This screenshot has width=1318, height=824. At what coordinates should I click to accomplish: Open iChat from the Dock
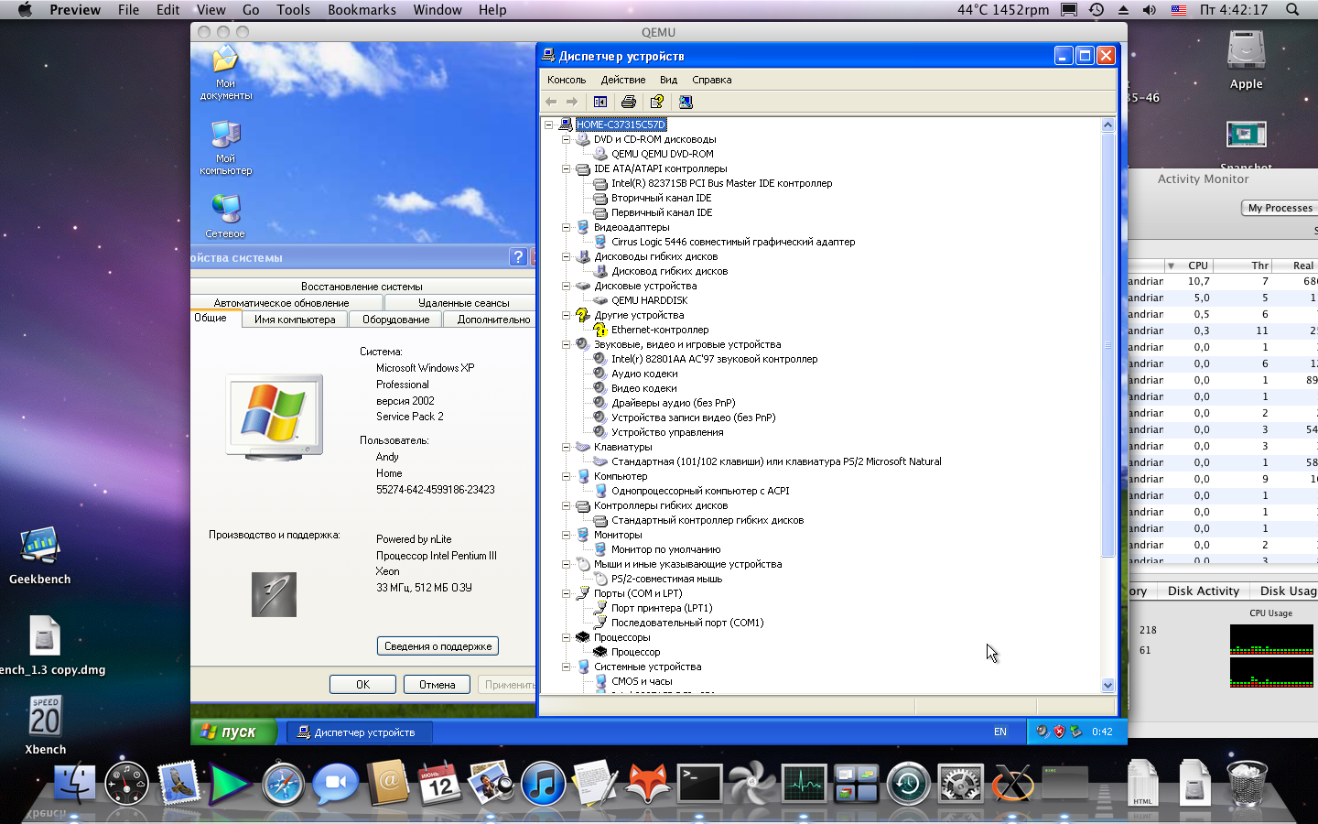tap(335, 785)
